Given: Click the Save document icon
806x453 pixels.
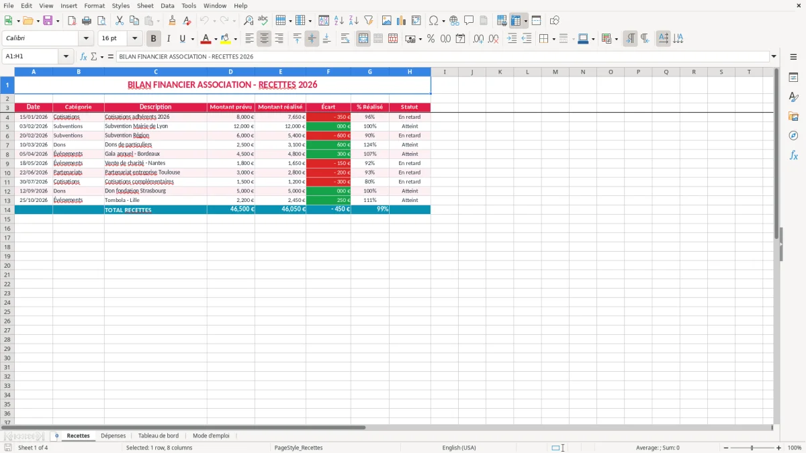Looking at the screenshot, I should click(x=48, y=21).
